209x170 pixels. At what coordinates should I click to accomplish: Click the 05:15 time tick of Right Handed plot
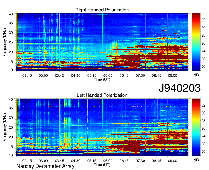point(92,75)
